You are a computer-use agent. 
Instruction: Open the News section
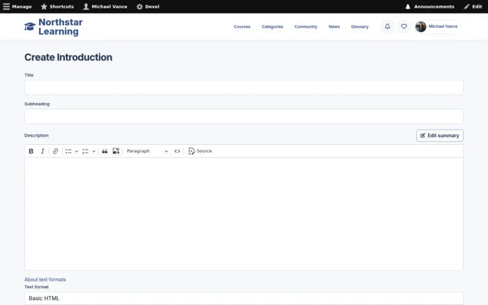(x=334, y=26)
